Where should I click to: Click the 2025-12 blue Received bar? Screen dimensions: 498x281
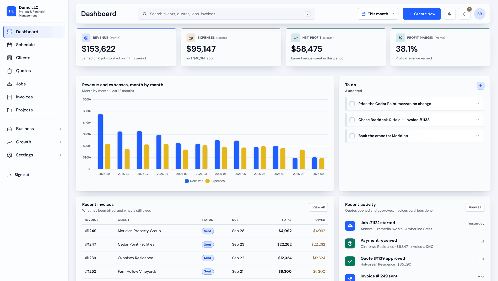tap(139, 150)
